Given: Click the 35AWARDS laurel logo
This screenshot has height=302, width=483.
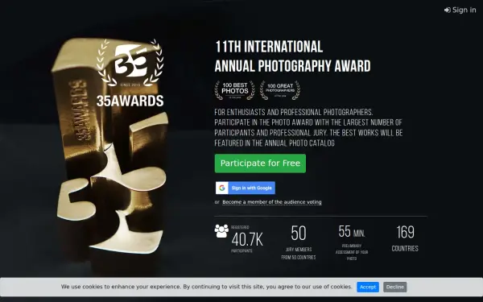Looking at the screenshot, I should [x=130, y=63].
